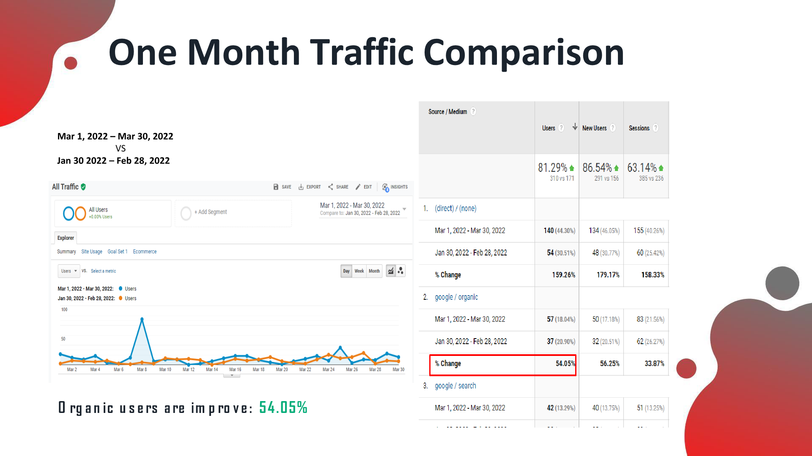This screenshot has width=812, height=456.
Task: Click the sort arrow on Users column
Action: pyautogui.click(x=575, y=127)
